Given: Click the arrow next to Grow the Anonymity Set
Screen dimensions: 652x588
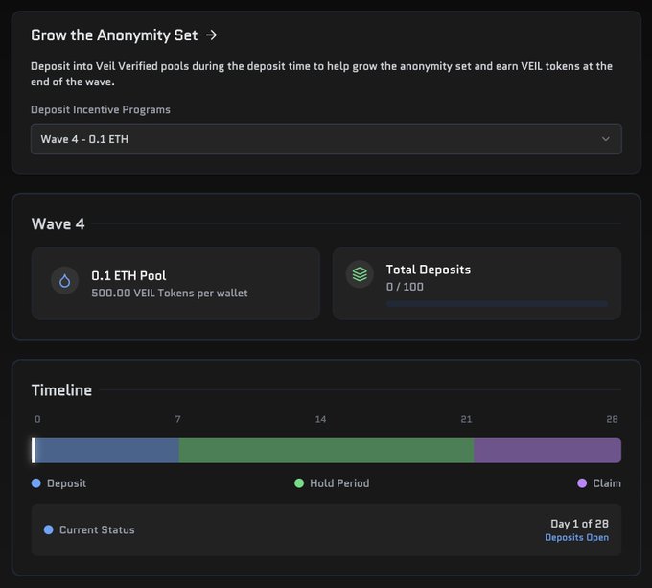Looking at the screenshot, I should click(x=212, y=35).
